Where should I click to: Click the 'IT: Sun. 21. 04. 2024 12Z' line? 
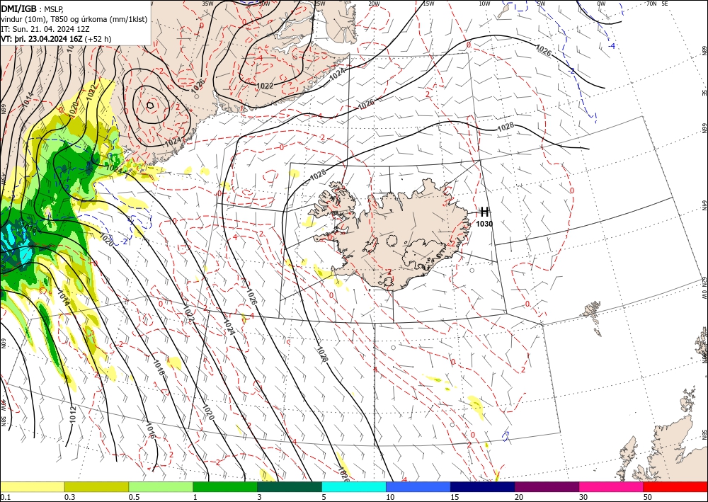coord(45,29)
